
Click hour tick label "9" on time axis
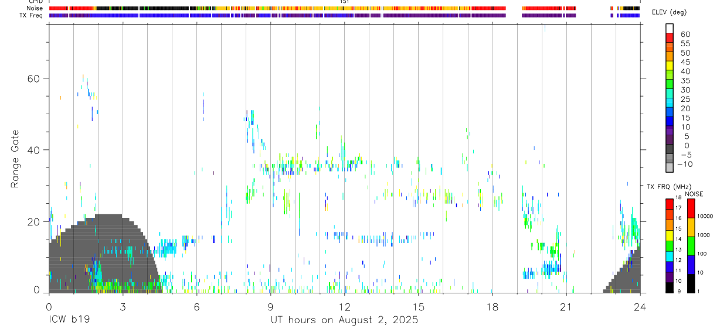click(270, 306)
